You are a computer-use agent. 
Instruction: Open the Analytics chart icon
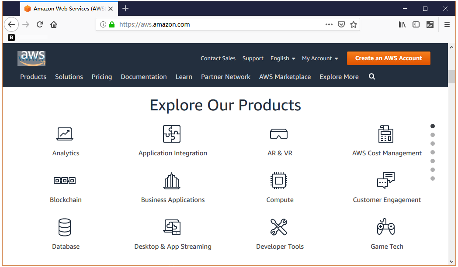pos(65,134)
